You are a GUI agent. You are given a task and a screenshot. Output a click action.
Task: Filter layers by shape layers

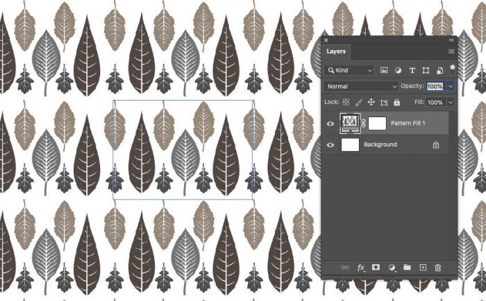click(x=426, y=70)
